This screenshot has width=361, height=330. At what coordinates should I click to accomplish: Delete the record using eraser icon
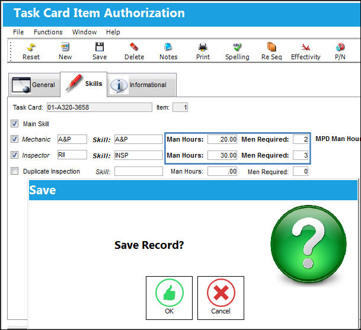pyautogui.click(x=134, y=47)
